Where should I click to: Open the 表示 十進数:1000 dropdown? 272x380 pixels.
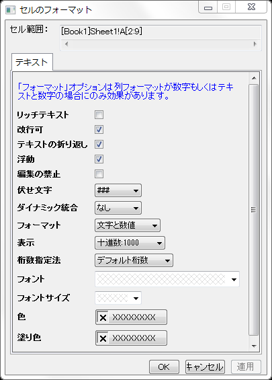click(x=130, y=243)
